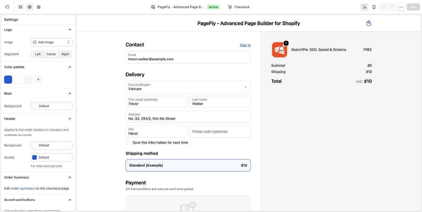422x212 pixels.
Task: Open the Add image dropdown
Action: tap(51, 42)
